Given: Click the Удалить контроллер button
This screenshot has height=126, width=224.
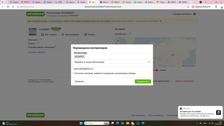Looking at the screenshot, I should point(184,81).
